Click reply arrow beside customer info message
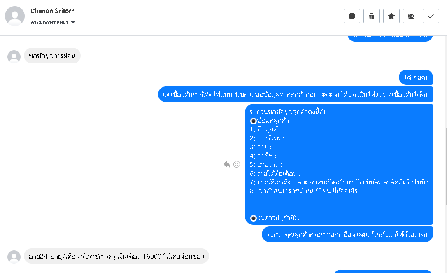 coord(227,164)
